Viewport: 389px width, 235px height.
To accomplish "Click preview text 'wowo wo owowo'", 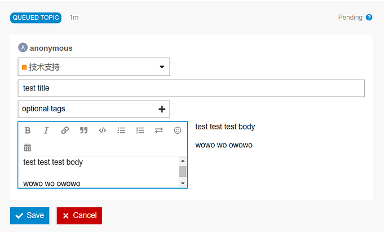I will [x=224, y=145].
